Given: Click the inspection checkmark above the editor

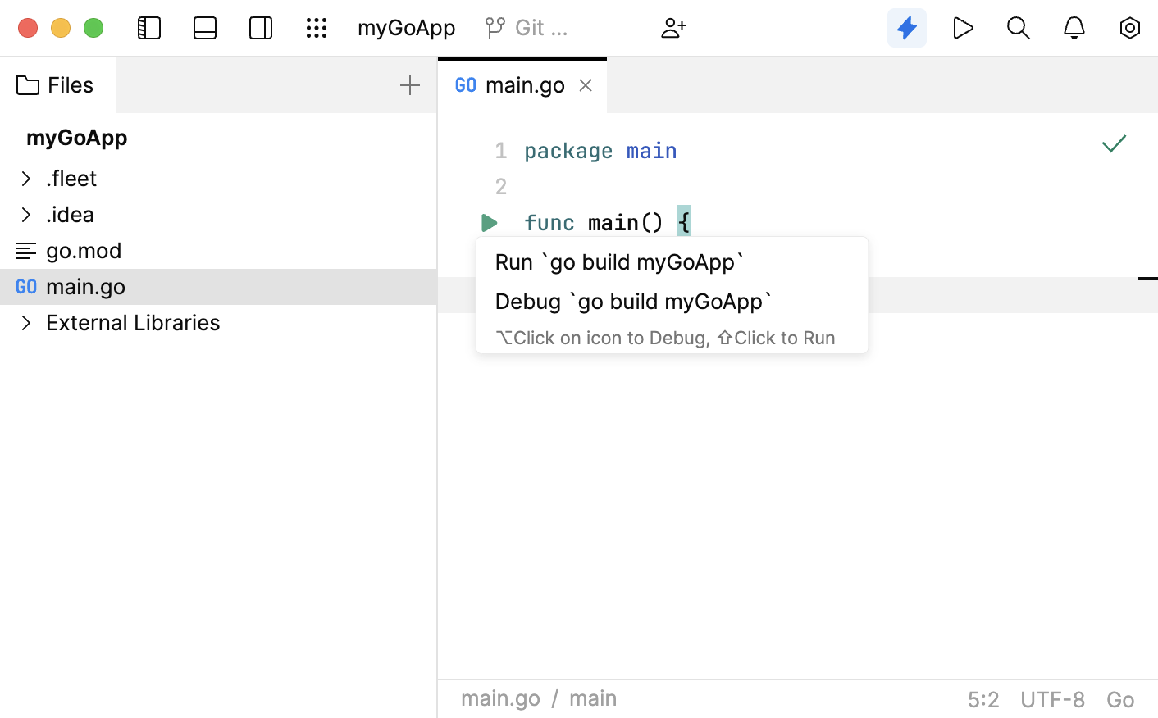Looking at the screenshot, I should click(x=1114, y=144).
